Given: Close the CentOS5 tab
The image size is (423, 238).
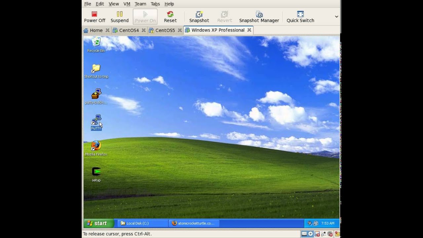Looking at the screenshot, I should 180,30.
